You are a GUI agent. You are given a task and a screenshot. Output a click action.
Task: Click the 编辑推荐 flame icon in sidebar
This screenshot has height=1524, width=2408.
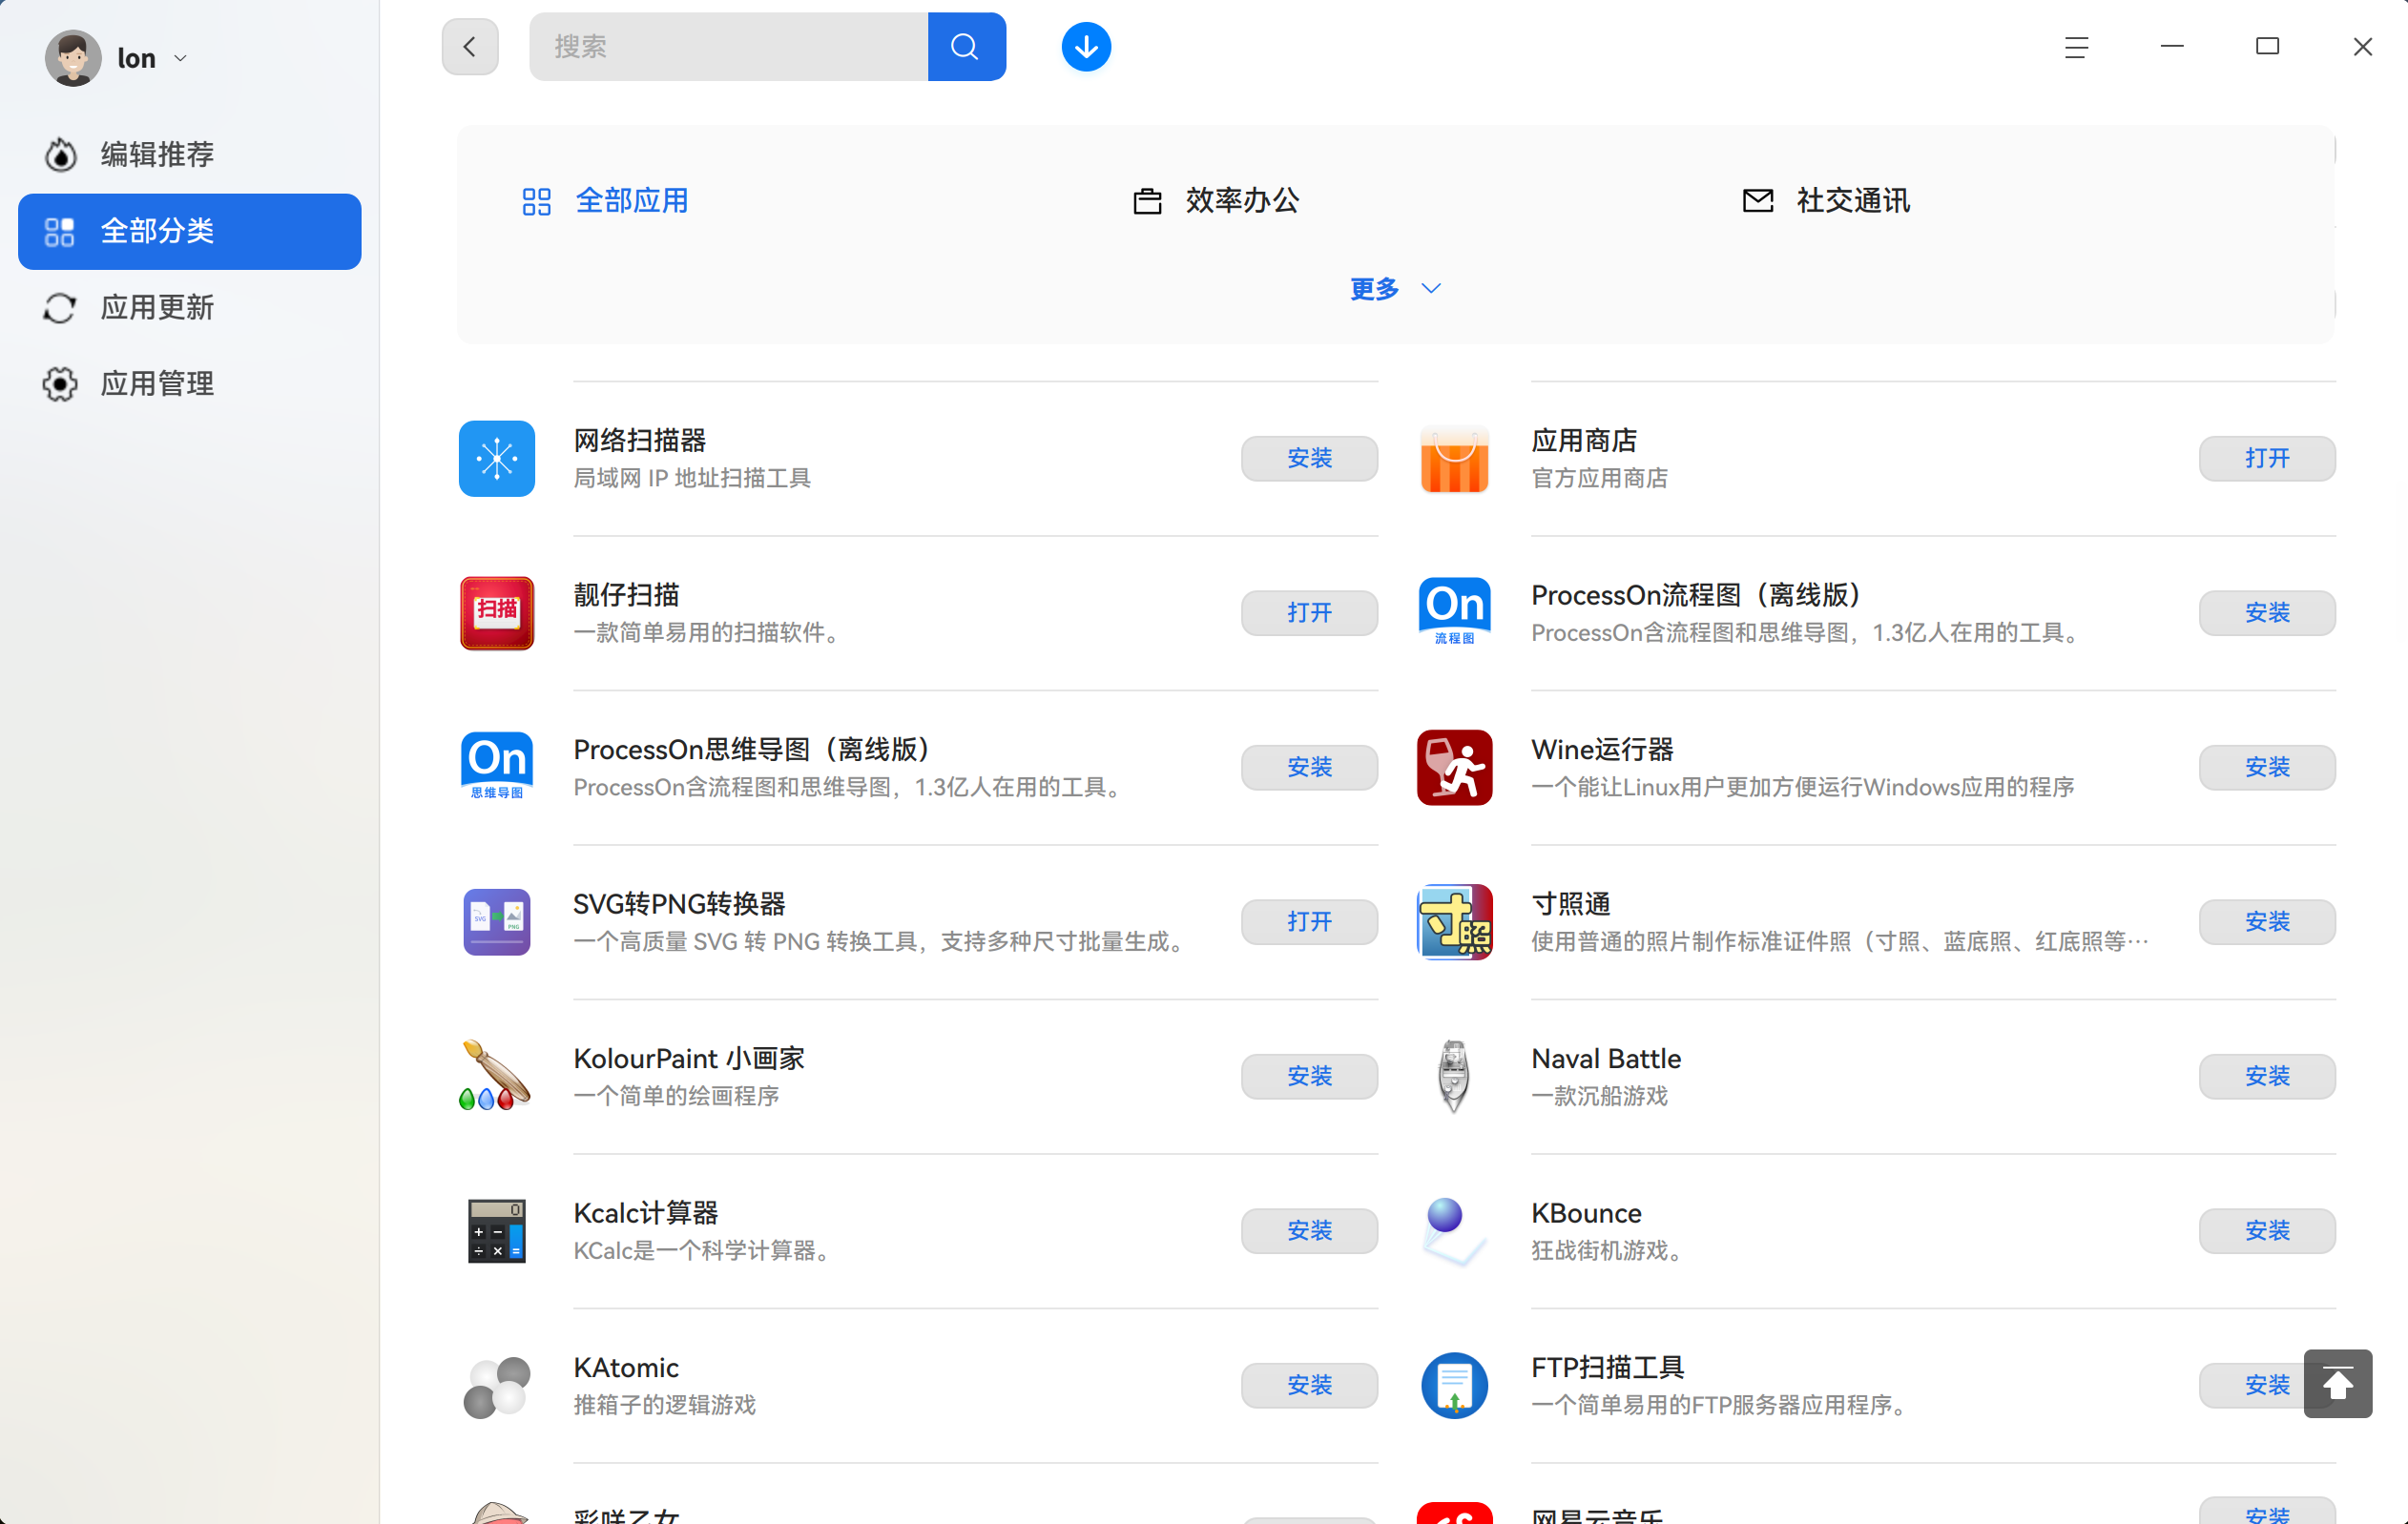pyautogui.click(x=59, y=154)
